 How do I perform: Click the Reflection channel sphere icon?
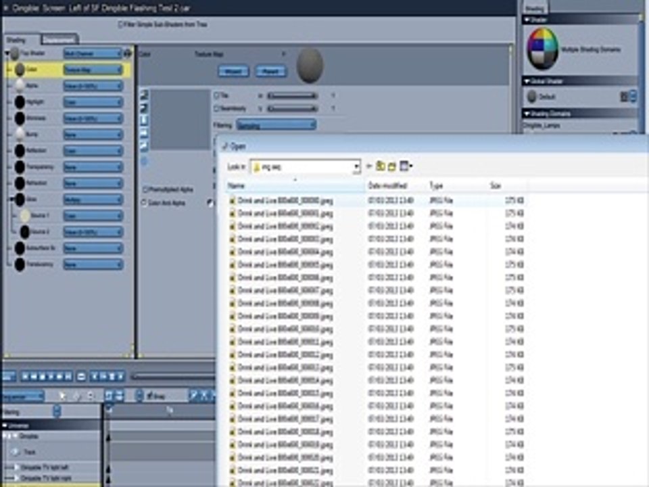[x=20, y=150]
